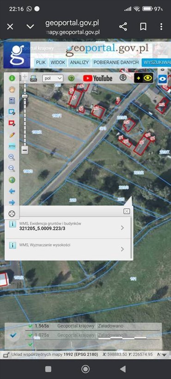This screenshot has height=379, width=171.
Task: Click the zoom slider minus button
Action: (24, 150)
